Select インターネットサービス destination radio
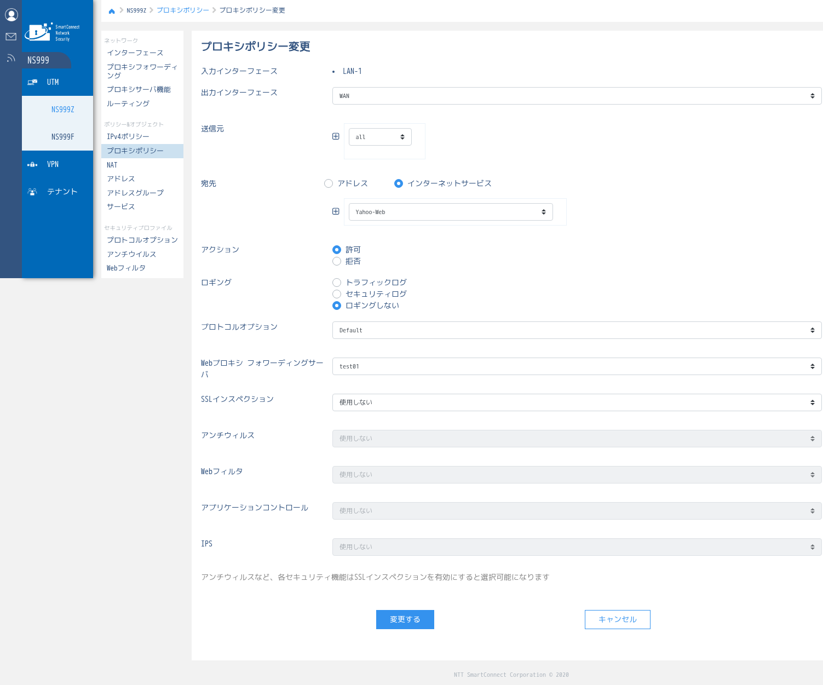Image resolution: width=823 pixels, height=685 pixels. click(x=399, y=183)
